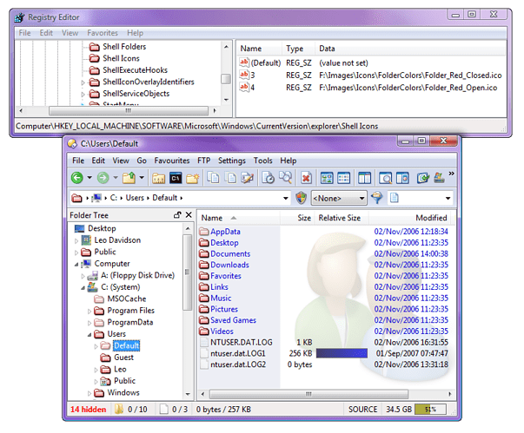524x433 pixels.
Task: Click the admin shield icon
Action: tap(301, 198)
